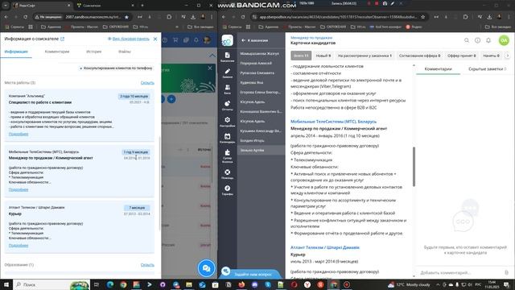This screenshot has height=290, width=515.
Task: Click the app logo in right window
Action: tap(227, 40)
